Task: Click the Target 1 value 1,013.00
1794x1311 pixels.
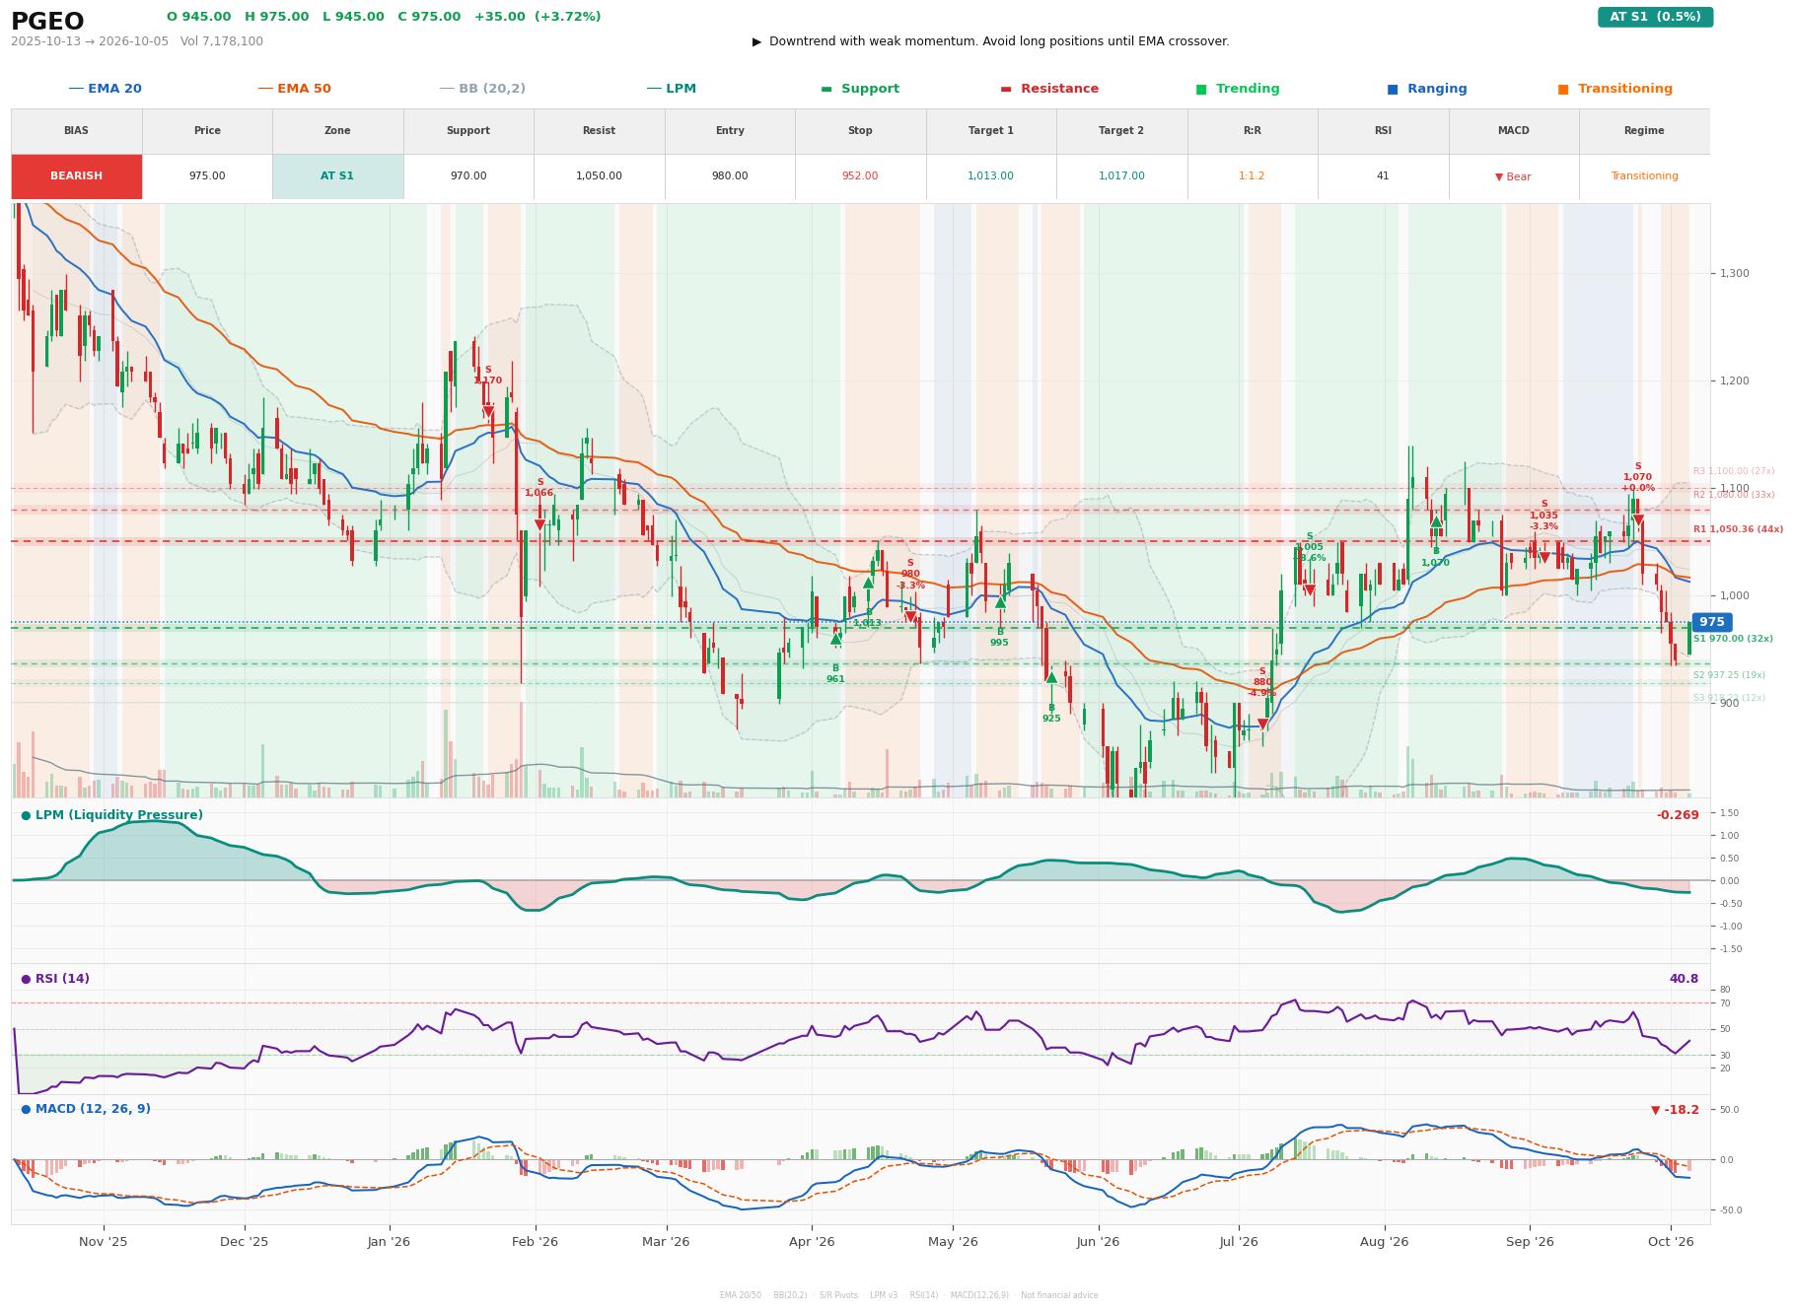Action: 990,176
